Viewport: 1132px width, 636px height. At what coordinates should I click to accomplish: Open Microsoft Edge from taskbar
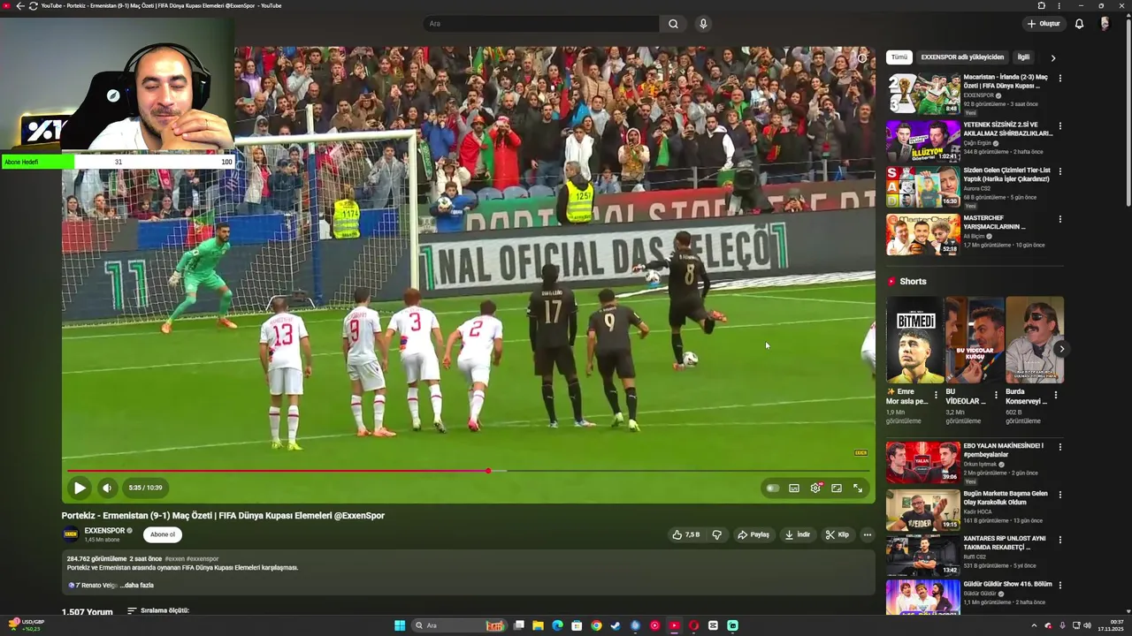[558, 625]
